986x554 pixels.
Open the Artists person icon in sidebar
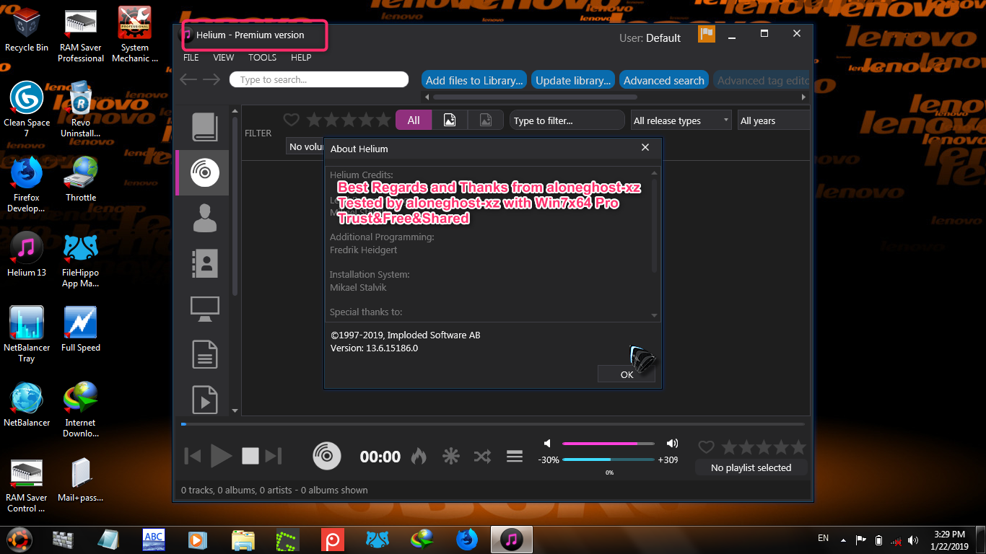(204, 217)
